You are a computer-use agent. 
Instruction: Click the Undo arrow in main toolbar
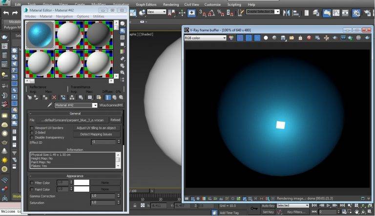click(6, 13)
